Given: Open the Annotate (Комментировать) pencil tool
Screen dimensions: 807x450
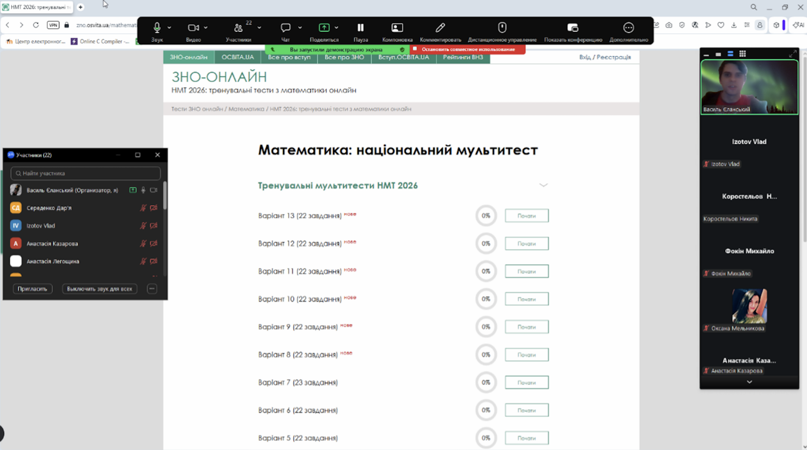Looking at the screenshot, I should pos(440,28).
